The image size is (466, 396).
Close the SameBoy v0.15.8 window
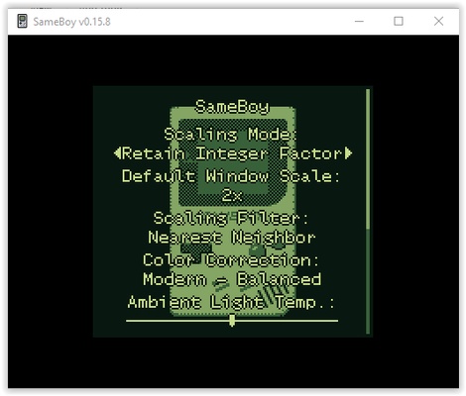pyautogui.click(x=438, y=22)
